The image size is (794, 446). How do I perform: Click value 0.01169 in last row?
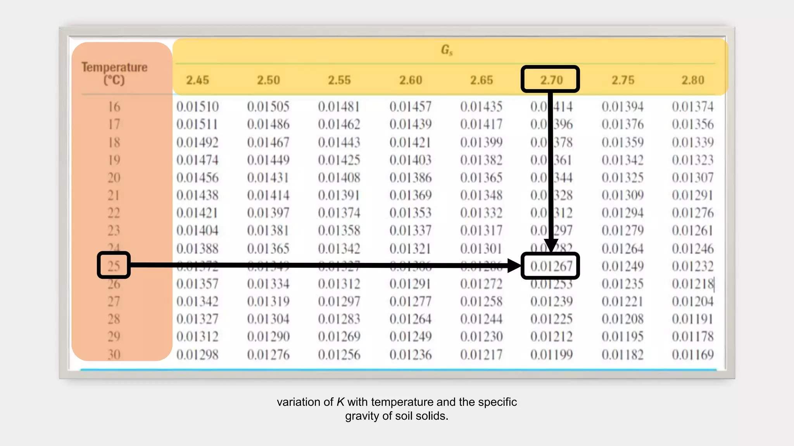[x=693, y=354]
